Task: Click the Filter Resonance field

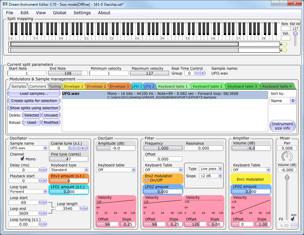Action: (204, 148)
